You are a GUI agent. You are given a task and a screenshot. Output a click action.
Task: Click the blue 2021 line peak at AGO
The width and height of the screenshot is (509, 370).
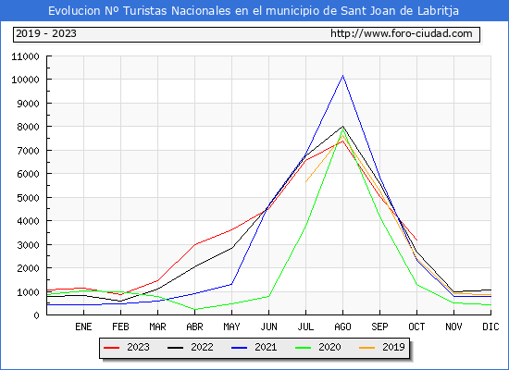click(x=342, y=76)
